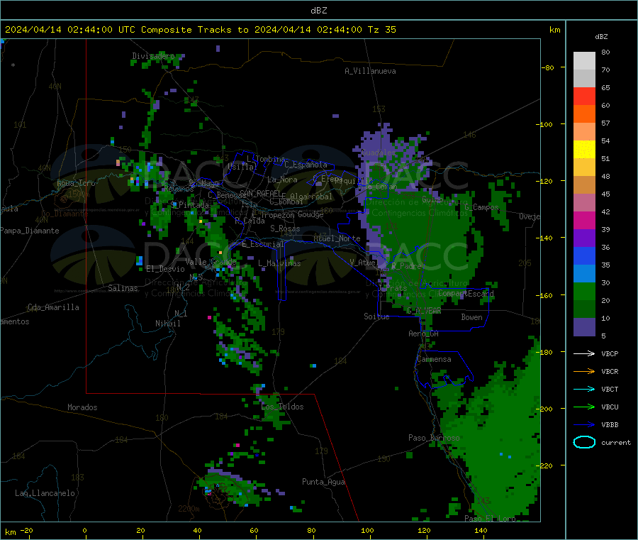
Task: Click the 'Agua_Toro' map label
Action: 76,183
